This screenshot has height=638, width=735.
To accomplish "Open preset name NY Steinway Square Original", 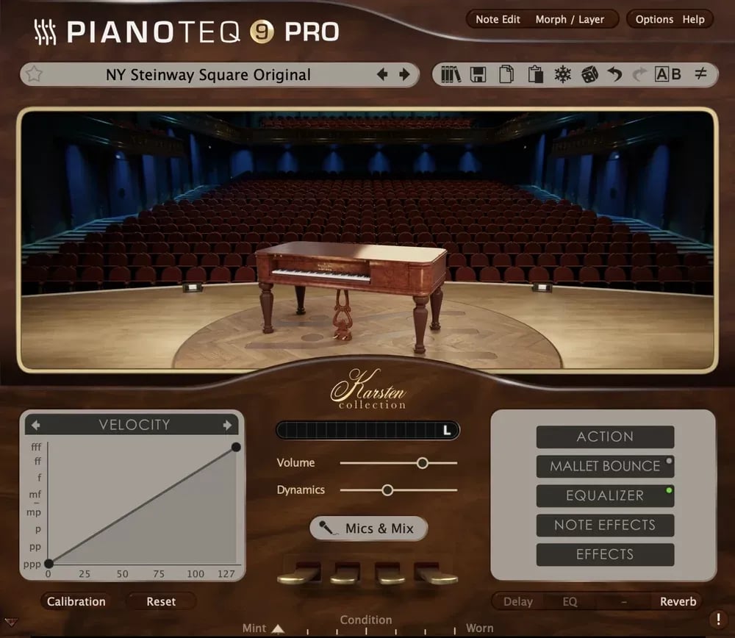I will [x=208, y=74].
